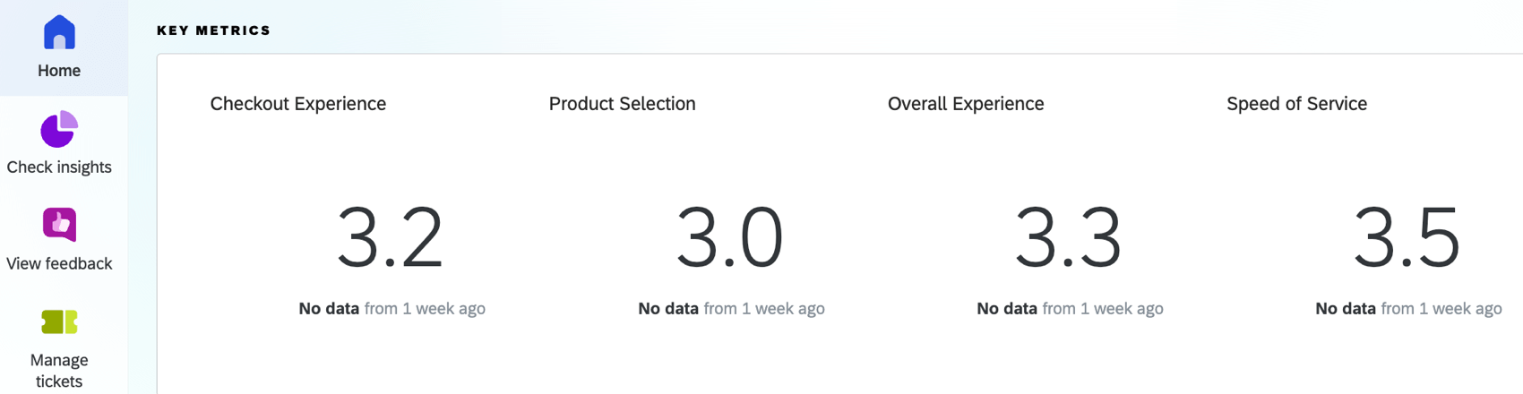Select the Home label in sidebar

coord(59,71)
